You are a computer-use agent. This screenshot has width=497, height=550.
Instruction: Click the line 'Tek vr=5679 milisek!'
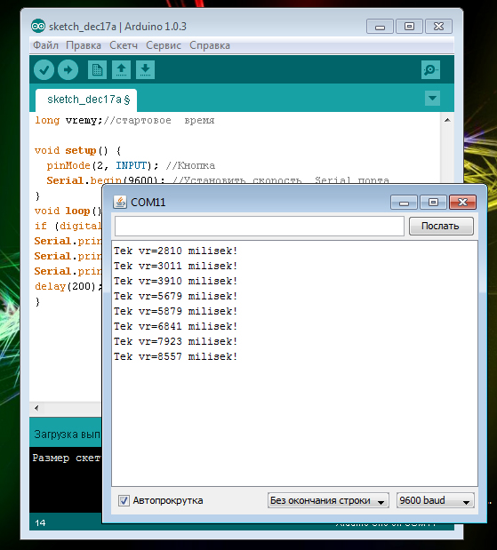coord(175,296)
